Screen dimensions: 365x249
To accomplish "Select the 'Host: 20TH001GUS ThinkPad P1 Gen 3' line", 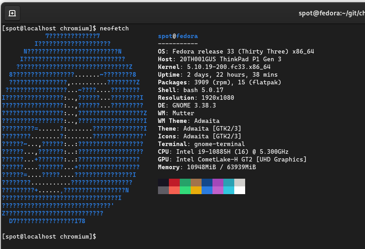I will (220, 59).
